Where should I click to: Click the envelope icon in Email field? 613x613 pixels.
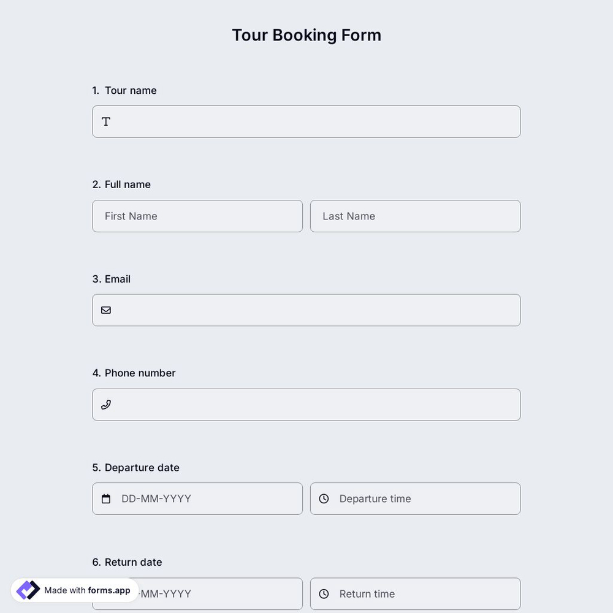(x=105, y=310)
